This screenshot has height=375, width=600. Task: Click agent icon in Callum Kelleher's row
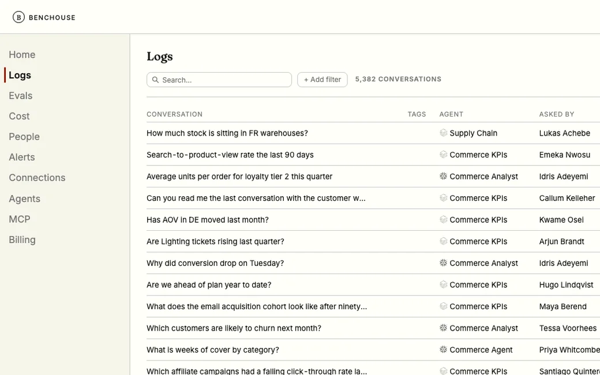443,198
